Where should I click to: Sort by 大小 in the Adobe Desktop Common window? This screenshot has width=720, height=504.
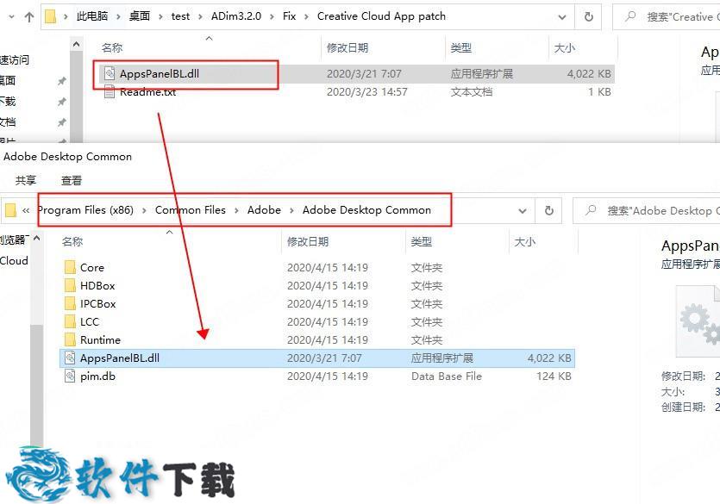(525, 242)
